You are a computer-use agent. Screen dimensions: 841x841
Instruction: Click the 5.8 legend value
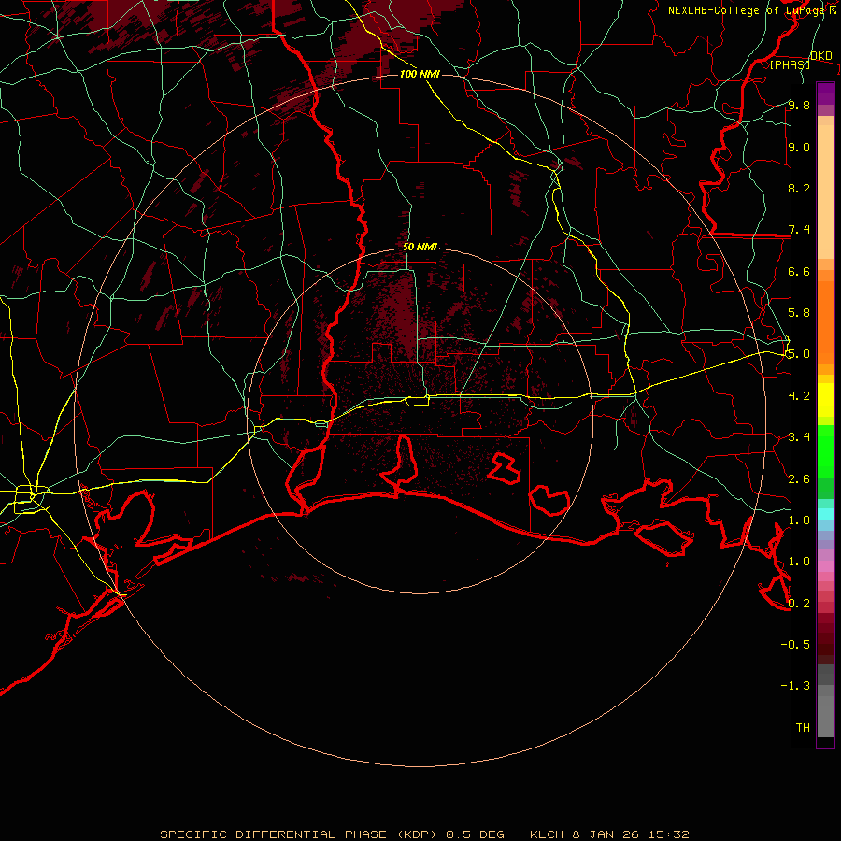point(799,313)
